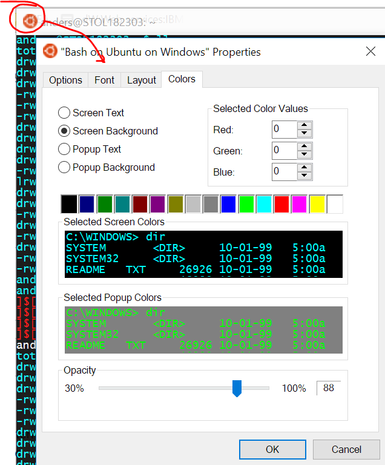Pick the dark gray color swatch
Viewport: 385px width, 465px height.
click(211, 204)
